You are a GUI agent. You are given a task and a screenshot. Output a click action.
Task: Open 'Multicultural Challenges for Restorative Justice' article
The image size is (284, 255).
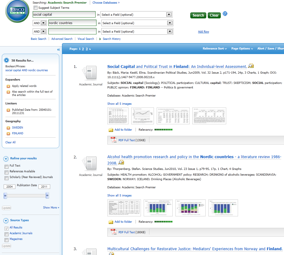point(195,249)
